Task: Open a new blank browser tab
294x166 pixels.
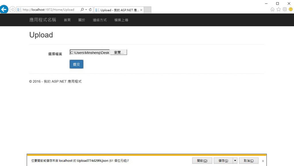Action: (147, 10)
